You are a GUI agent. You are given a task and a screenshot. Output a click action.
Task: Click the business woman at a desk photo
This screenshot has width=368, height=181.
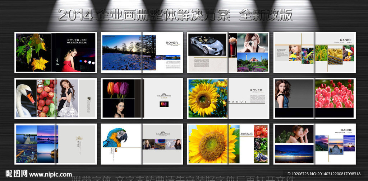pyautogui.click(x=148, y=144)
